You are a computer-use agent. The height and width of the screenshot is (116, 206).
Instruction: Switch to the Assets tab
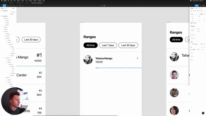[x=6, y=8]
